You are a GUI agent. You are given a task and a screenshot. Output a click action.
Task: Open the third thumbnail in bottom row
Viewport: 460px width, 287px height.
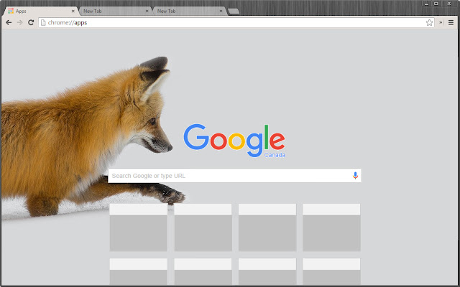click(267, 271)
